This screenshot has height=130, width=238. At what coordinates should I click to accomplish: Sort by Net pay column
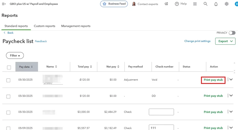(x=113, y=66)
